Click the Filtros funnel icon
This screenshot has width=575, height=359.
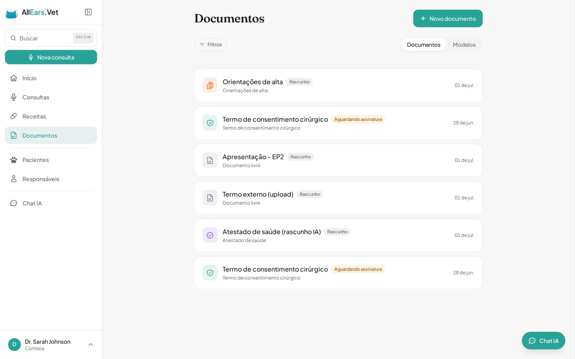click(x=202, y=45)
